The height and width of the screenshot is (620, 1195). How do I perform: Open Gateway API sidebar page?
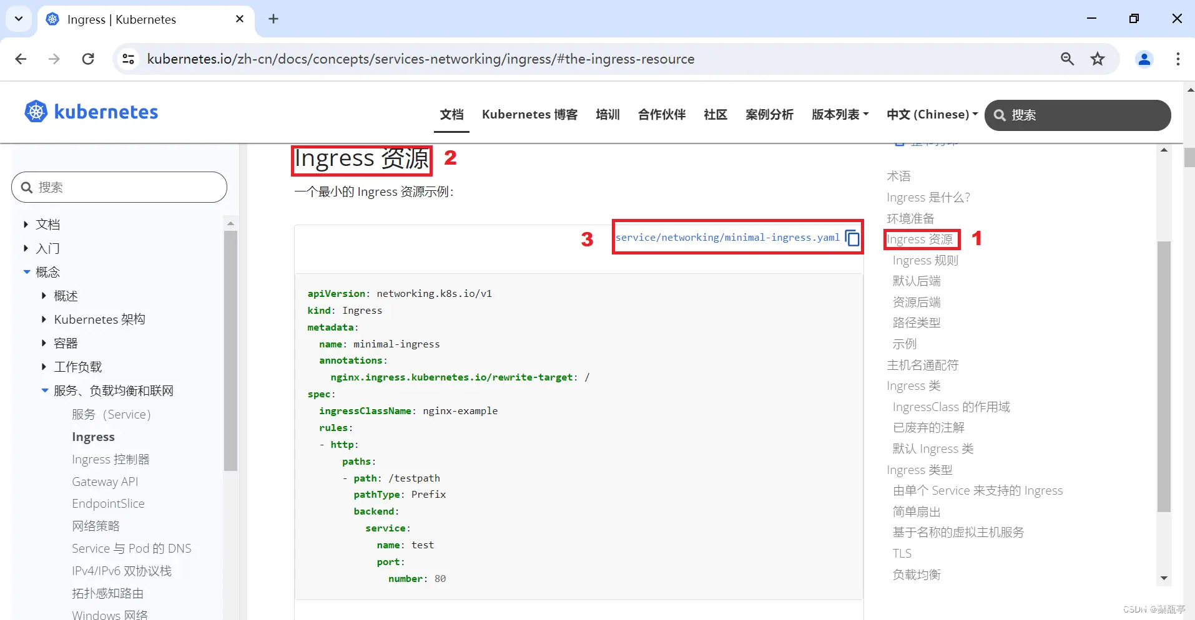tap(105, 482)
